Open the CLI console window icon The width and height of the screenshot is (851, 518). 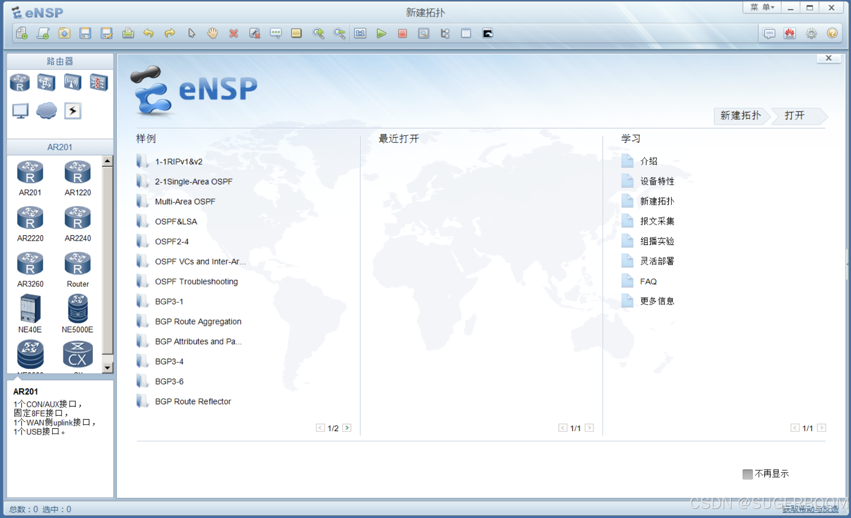coord(487,33)
